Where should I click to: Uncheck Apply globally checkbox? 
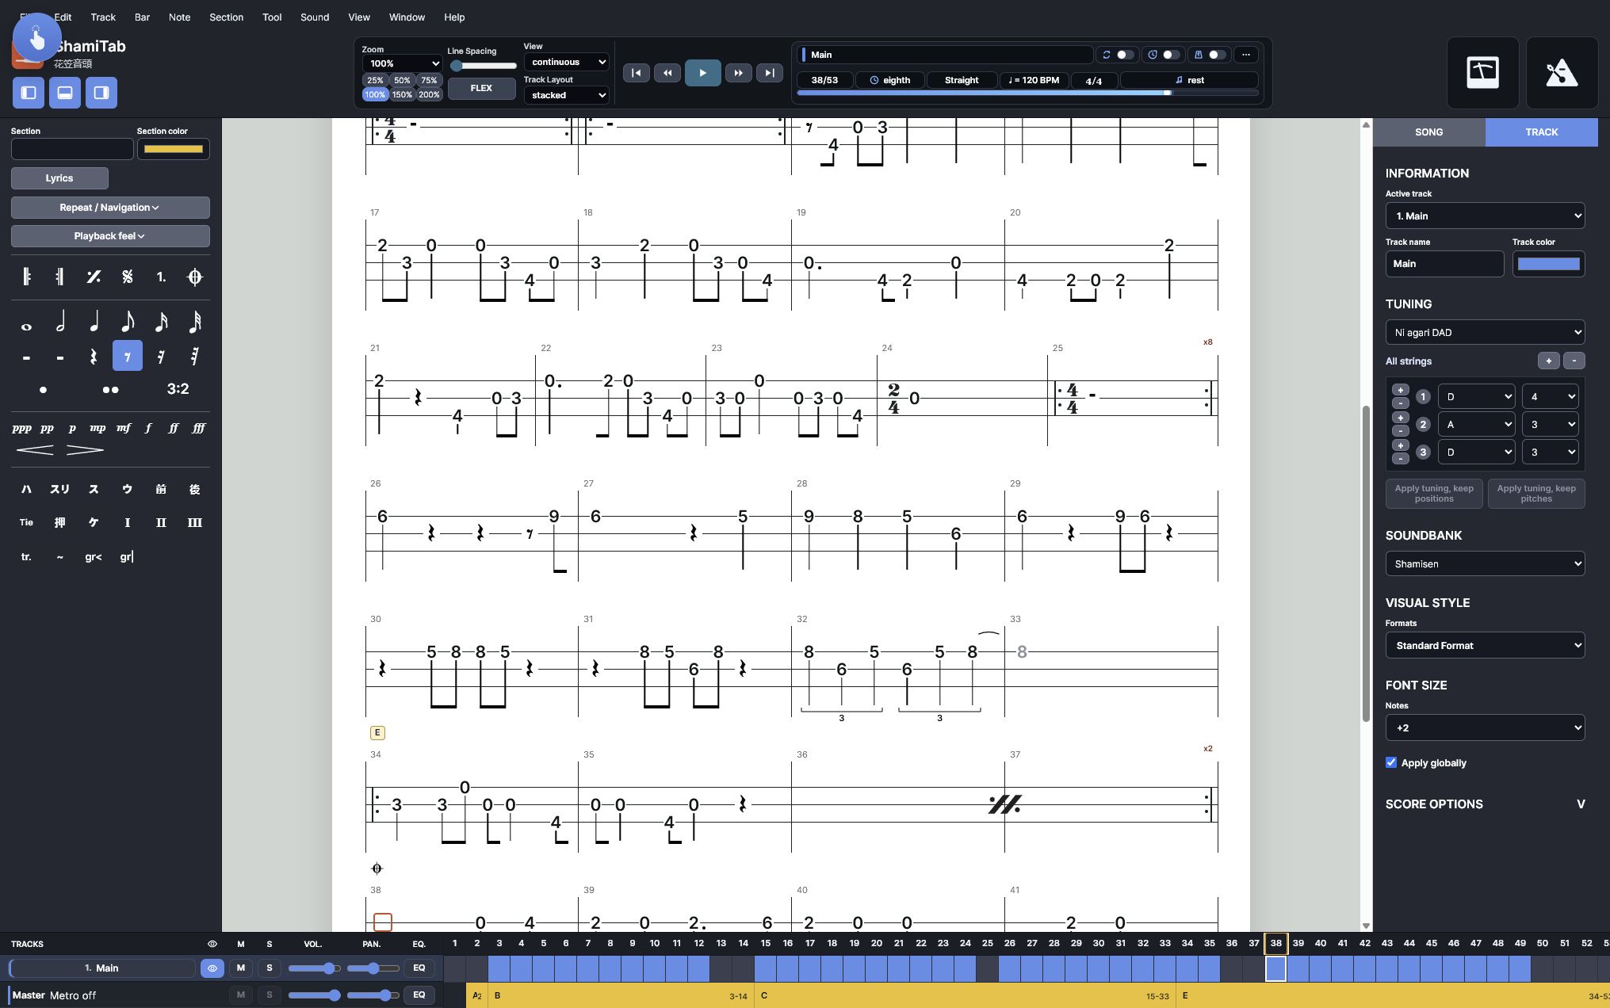(x=1391, y=762)
